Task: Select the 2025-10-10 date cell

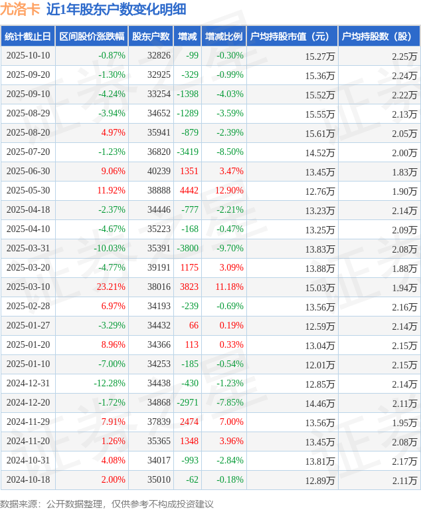Action: (x=28, y=56)
